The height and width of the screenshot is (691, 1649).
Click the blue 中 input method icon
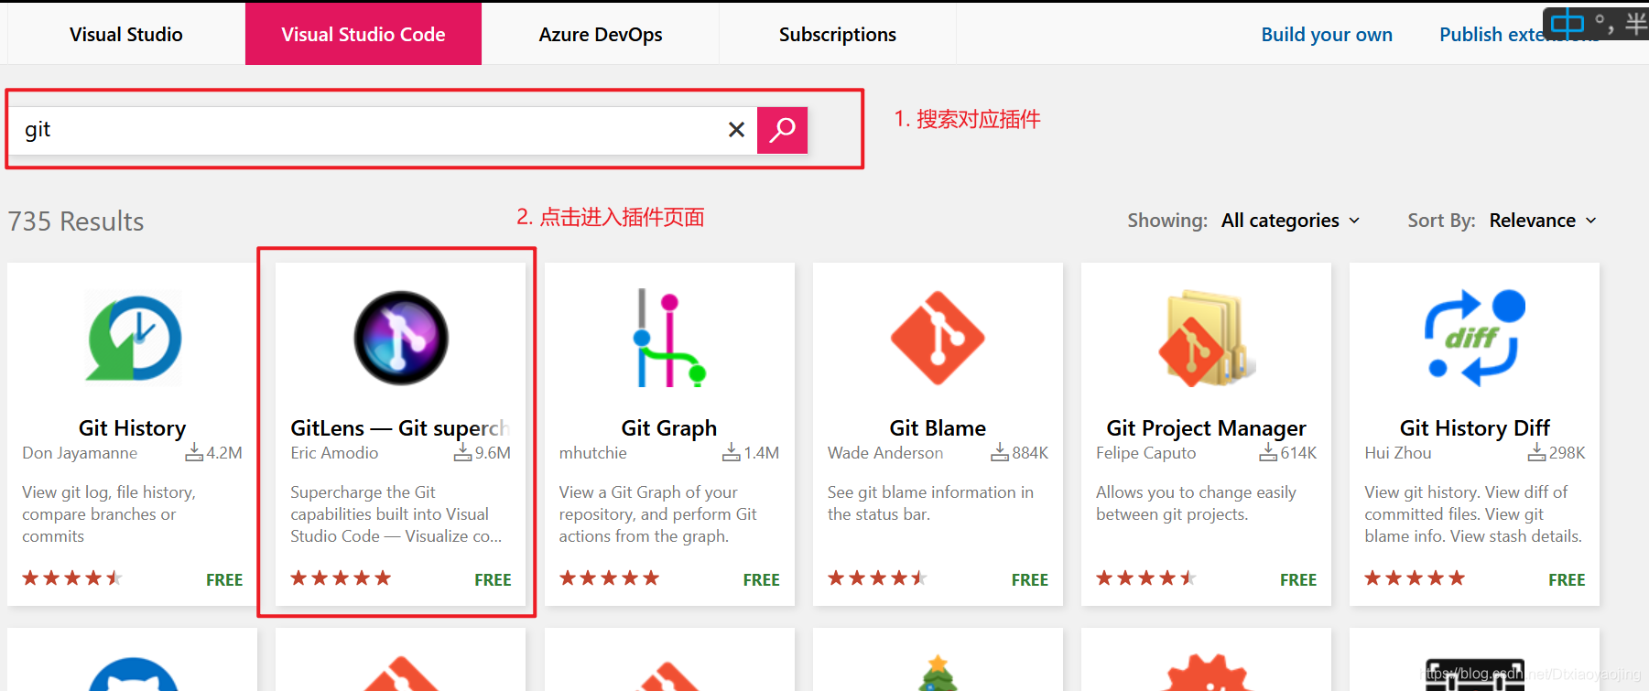point(1568,23)
